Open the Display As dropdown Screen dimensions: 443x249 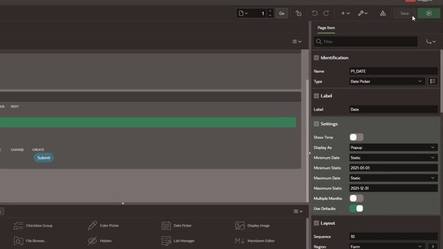pos(393,147)
